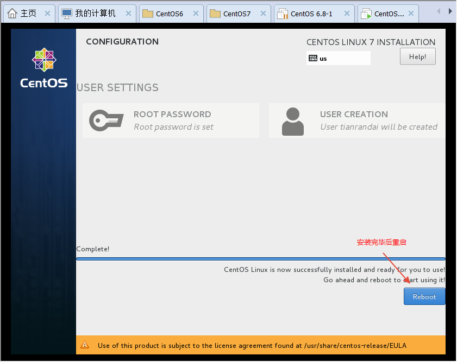Click the folder icon on CentOS7 tab
The width and height of the screenshot is (457, 362).
click(x=215, y=14)
